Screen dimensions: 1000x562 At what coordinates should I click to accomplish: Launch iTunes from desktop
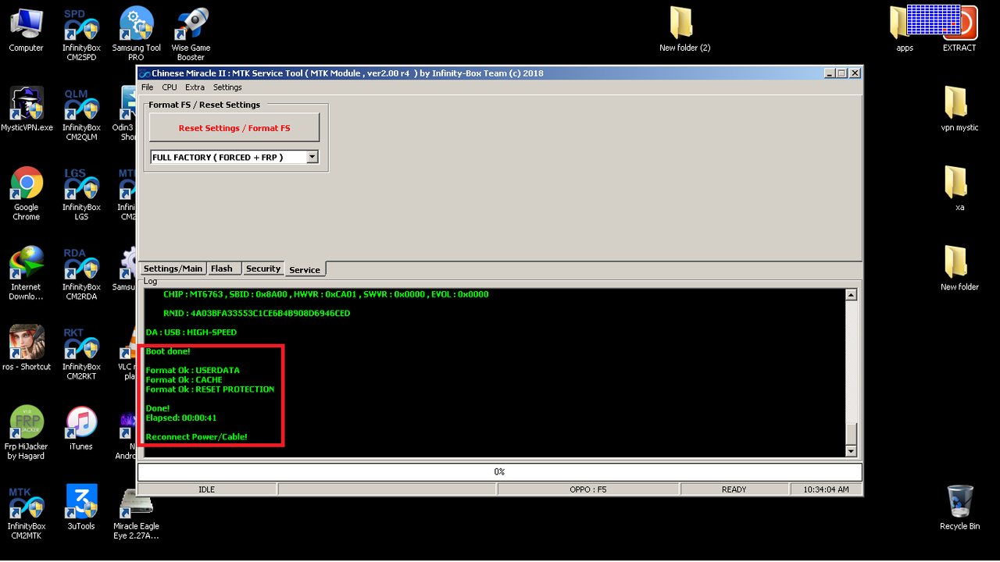tap(81, 428)
